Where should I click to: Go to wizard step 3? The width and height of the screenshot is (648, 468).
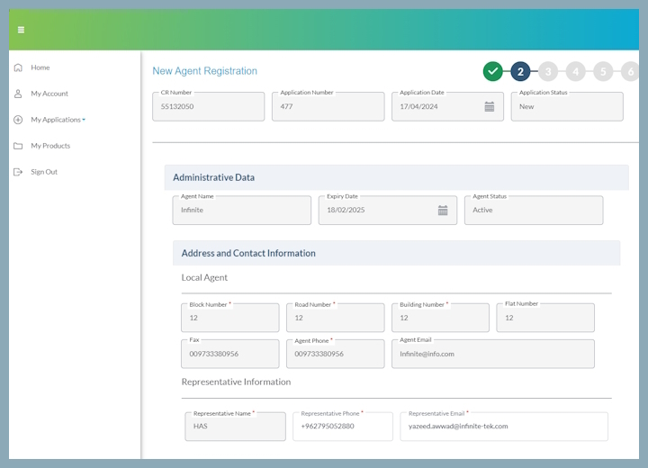(x=548, y=71)
